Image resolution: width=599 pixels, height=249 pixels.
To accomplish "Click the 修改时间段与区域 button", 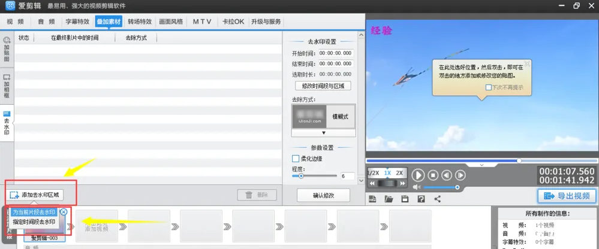I will (323, 86).
